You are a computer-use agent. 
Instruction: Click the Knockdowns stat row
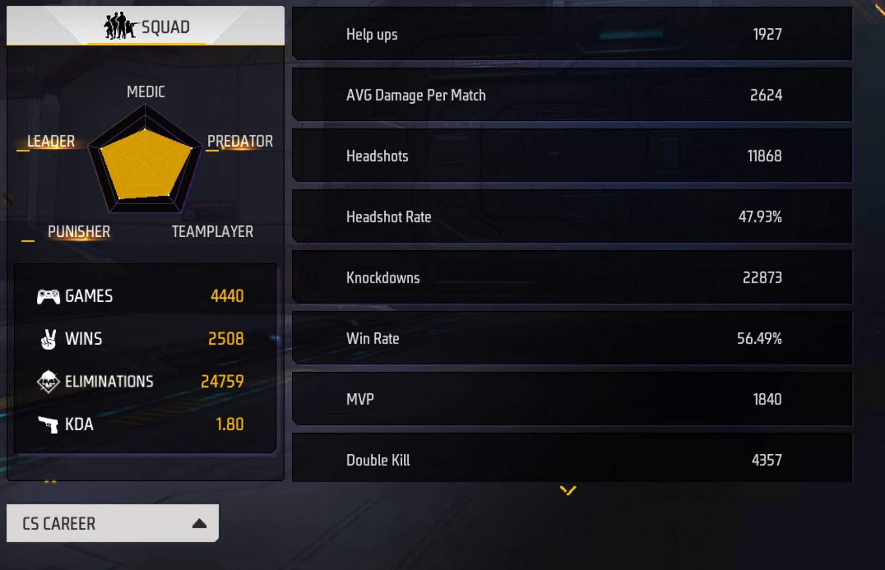[572, 277]
